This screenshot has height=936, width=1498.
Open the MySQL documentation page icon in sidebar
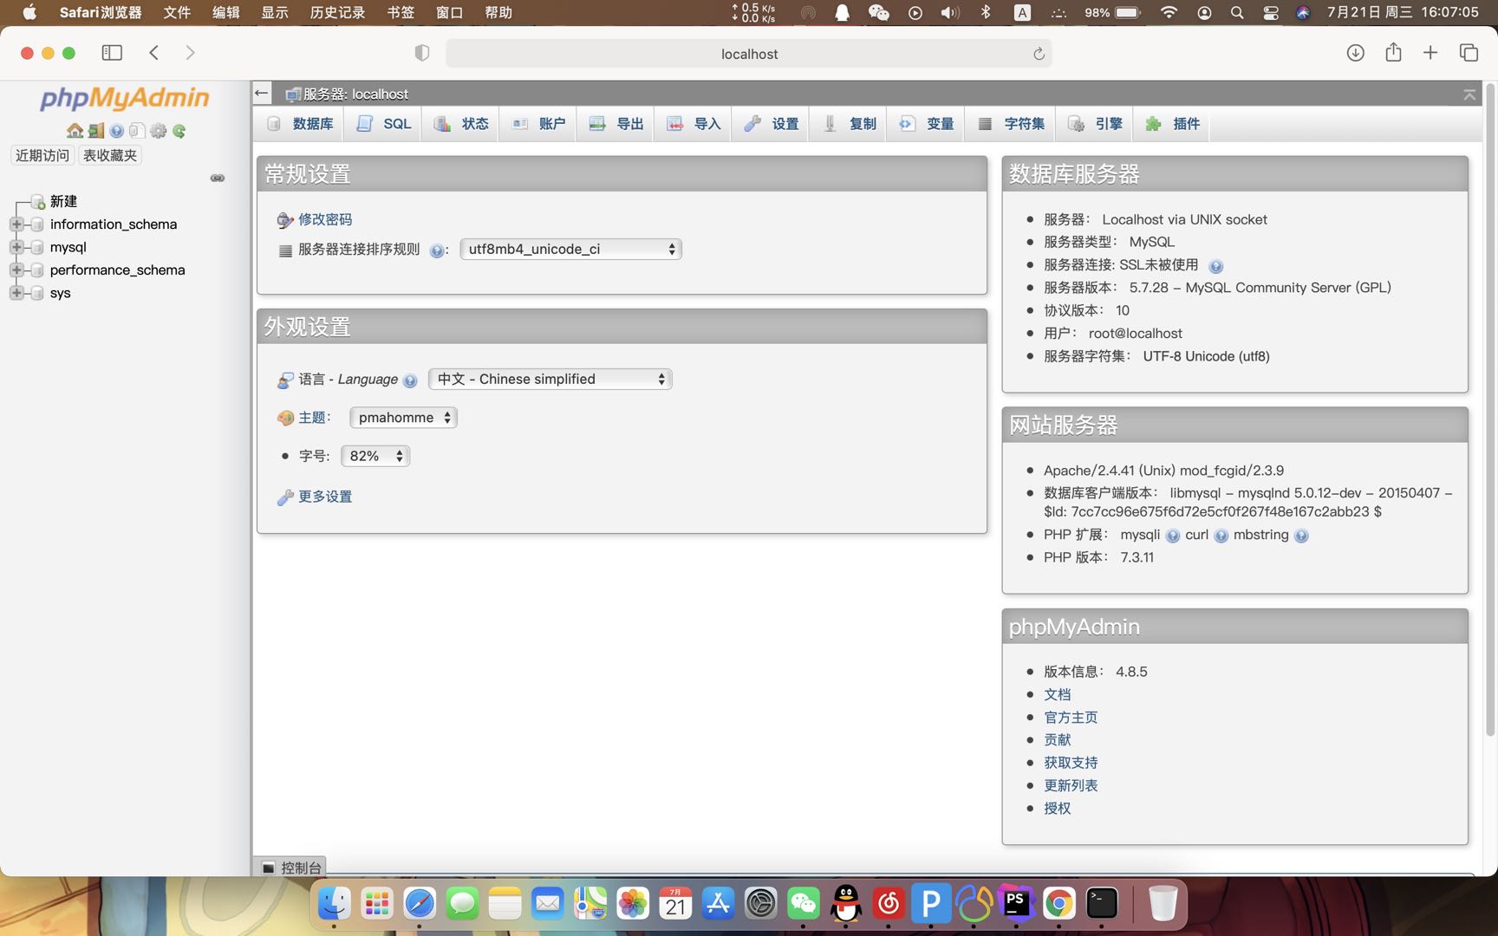tap(137, 131)
